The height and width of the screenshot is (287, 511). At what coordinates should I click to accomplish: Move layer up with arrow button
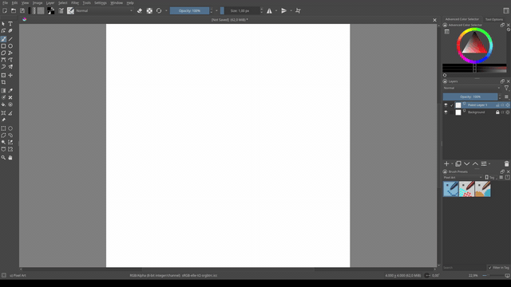(x=476, y=164)
